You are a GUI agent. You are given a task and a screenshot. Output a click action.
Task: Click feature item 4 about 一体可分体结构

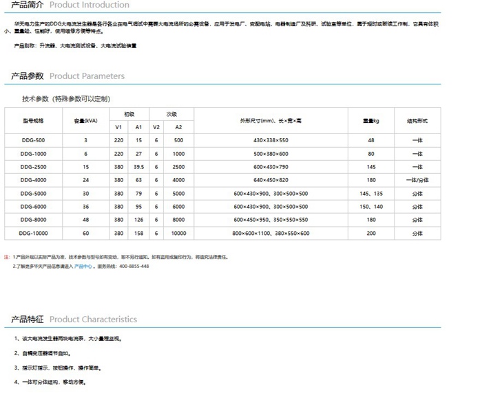click(50, 382)
